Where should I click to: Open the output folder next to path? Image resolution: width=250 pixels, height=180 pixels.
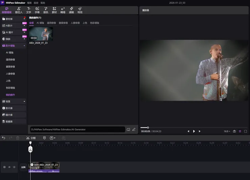[128, 129]
